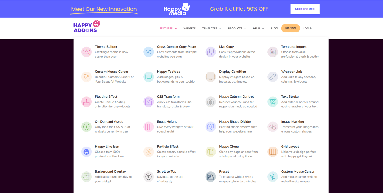Open the Blog menu item
This screenshot has height=193, width=383.
(x=274, y=29)
